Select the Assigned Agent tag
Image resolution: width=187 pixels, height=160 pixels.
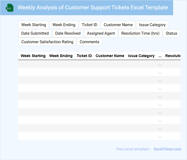click(101, 33)
